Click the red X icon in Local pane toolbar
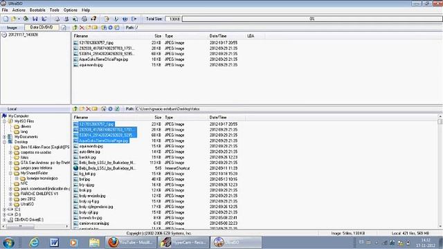 [x=88, y=109]
